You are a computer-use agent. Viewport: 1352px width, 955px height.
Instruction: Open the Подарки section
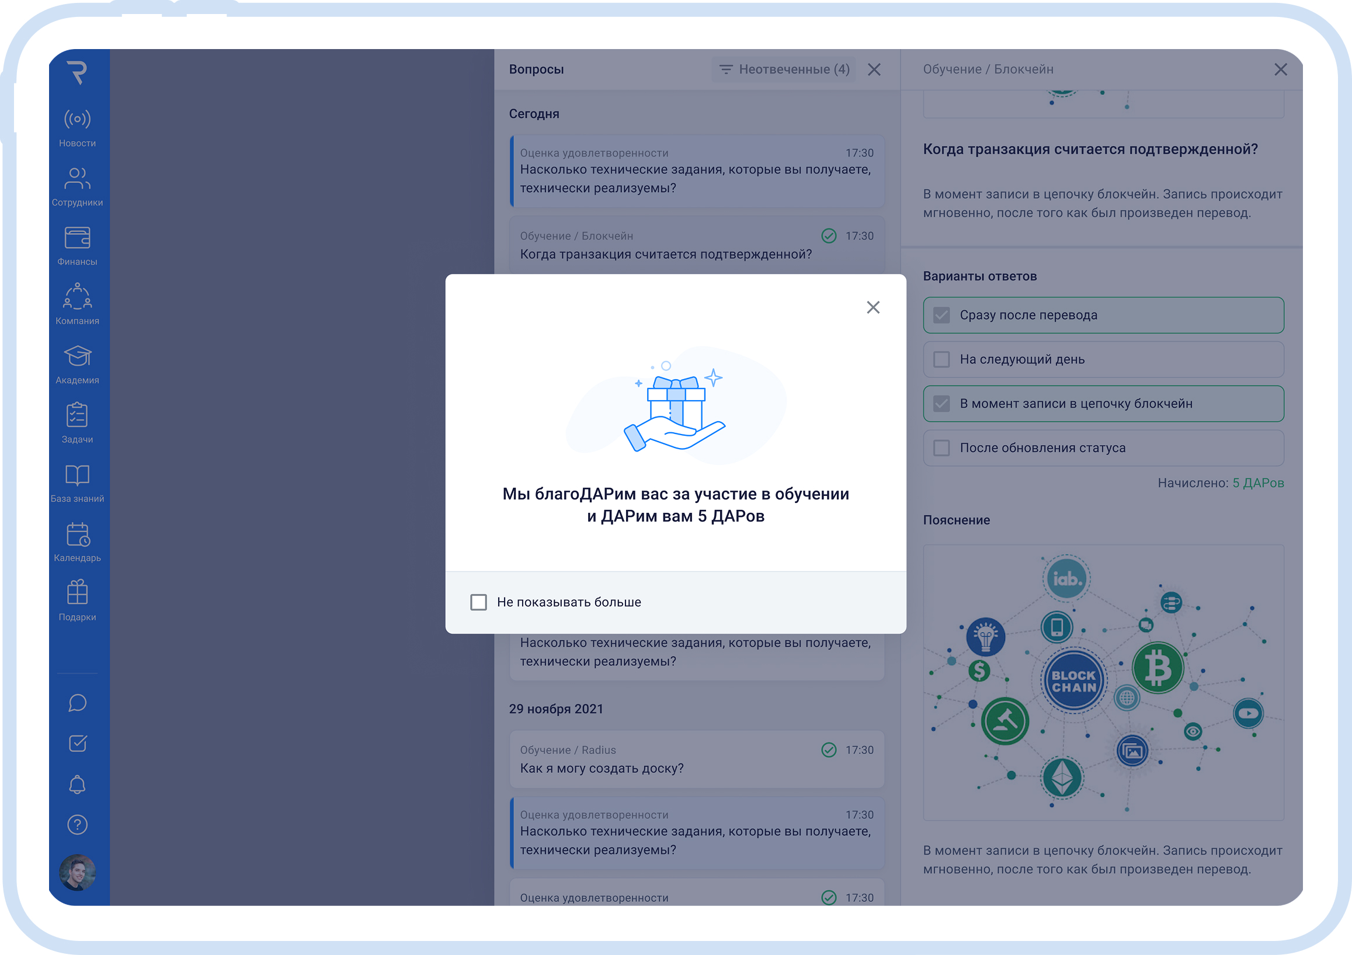(77, 601)
